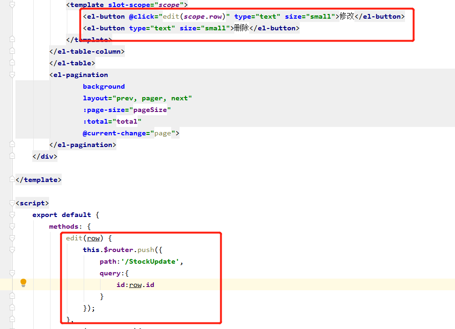Click the </el-table-column> closing tag

click(87, 51)
